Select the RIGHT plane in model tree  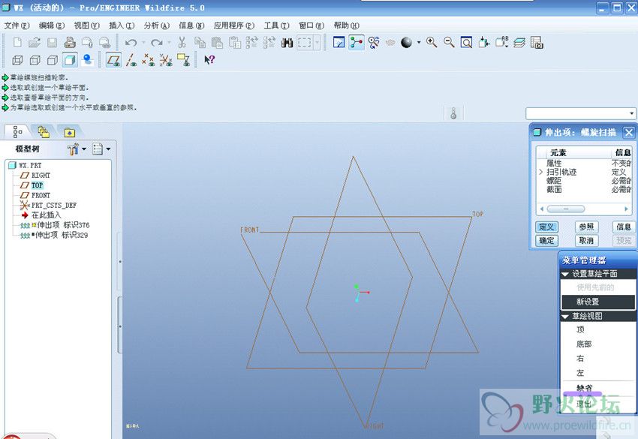click(41, 176)
